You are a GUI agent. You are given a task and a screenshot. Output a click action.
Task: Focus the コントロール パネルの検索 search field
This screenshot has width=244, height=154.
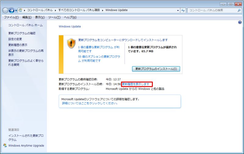[215, 10]
